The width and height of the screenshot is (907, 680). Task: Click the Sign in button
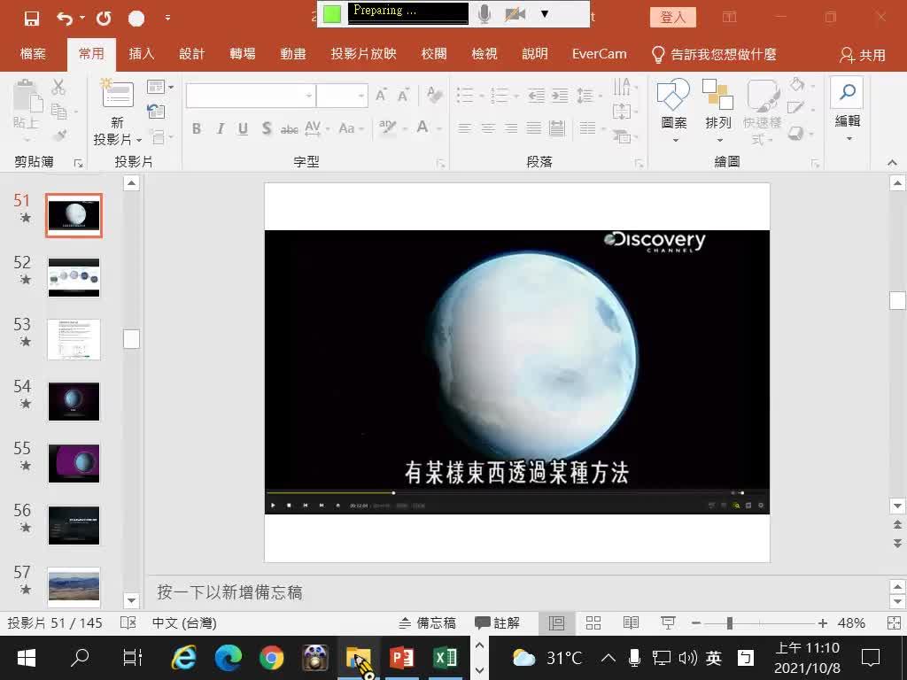[673, 18]
